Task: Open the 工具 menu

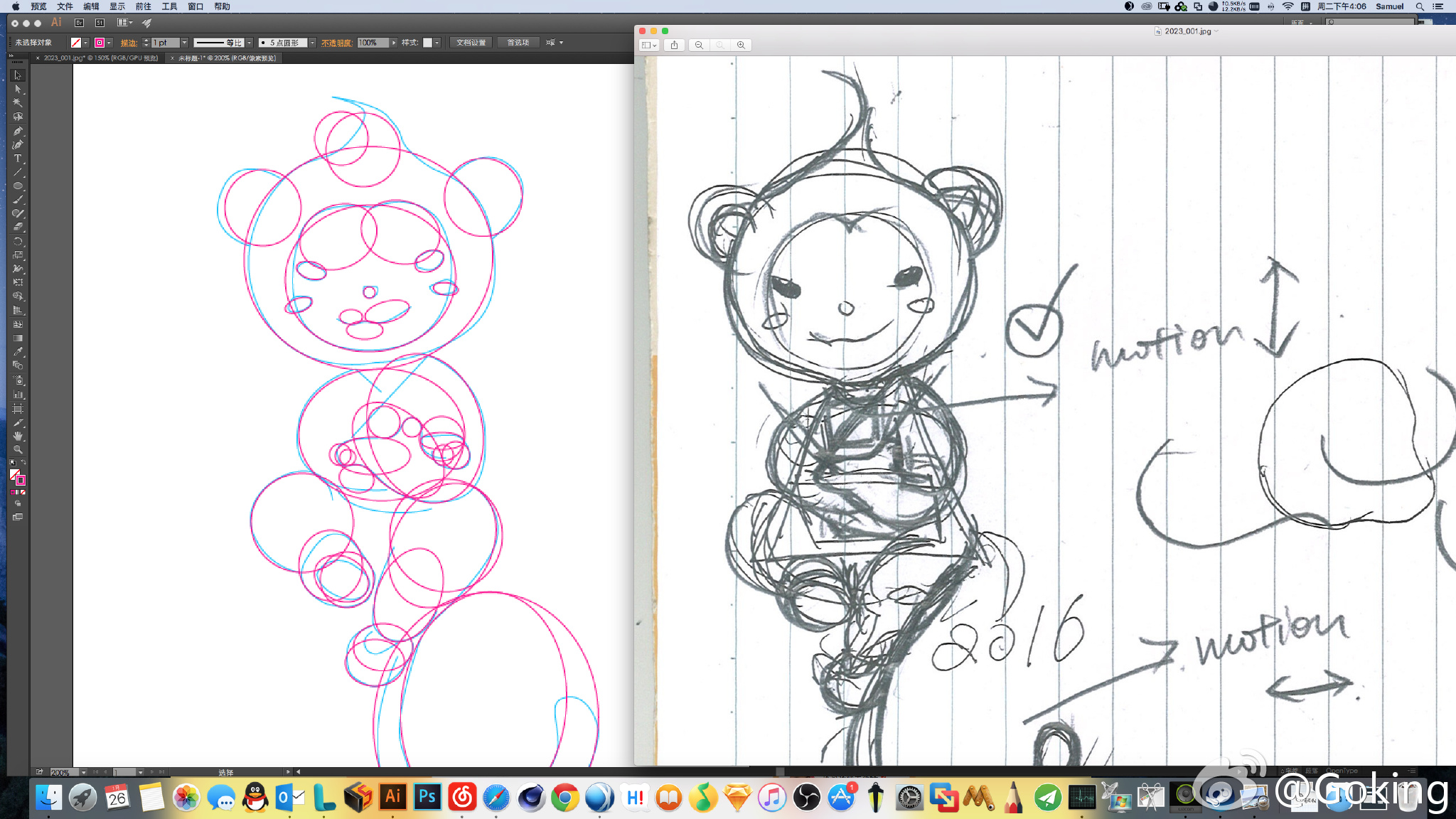Action: [x=169, y=6]
